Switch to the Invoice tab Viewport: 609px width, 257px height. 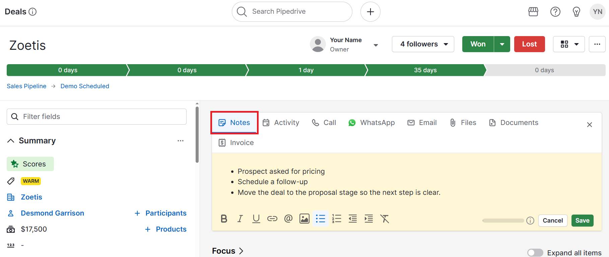236,143
